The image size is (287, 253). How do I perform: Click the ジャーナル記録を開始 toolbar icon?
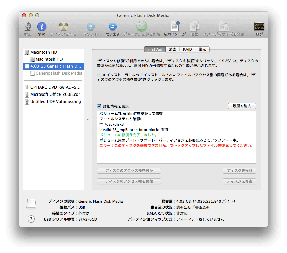coord(142,26)
